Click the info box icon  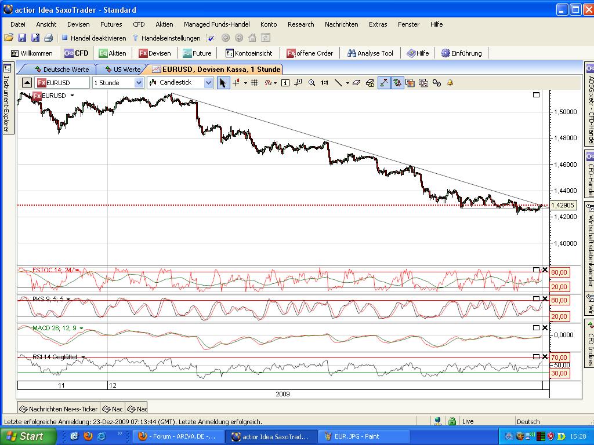(x=285, y=83)
